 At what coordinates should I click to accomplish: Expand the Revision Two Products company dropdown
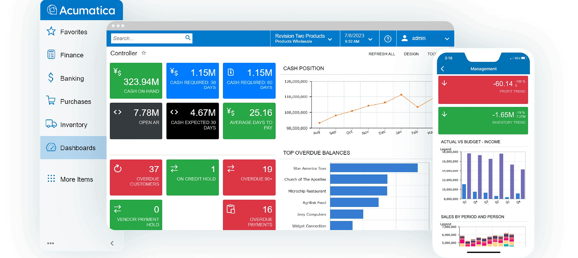(330, 39)
